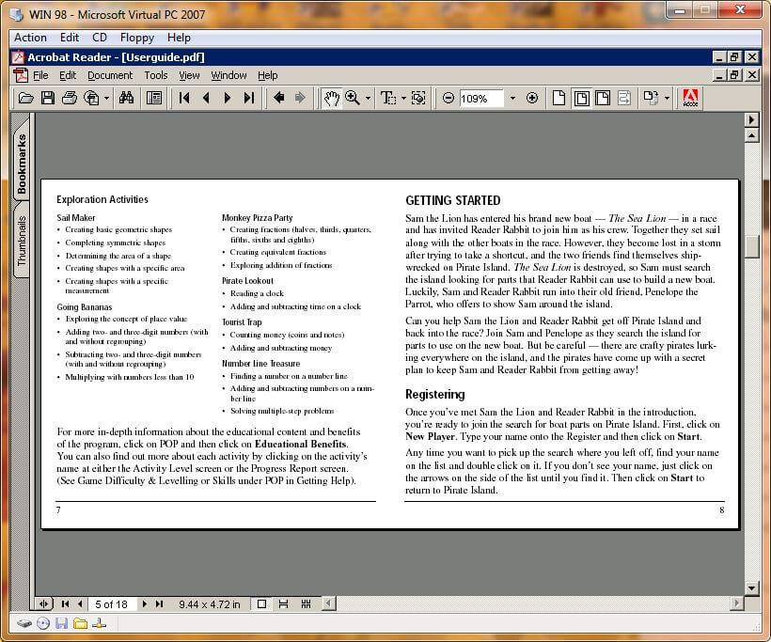This screenshot has height=642, width=771.
Task: Open the Virtual PC Action menu
Action: tap(30, 38)
